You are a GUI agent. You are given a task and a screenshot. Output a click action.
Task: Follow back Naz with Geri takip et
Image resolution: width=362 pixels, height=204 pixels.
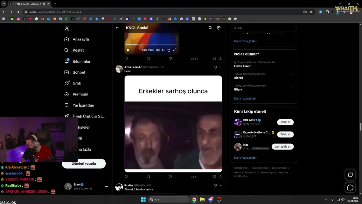283,146
